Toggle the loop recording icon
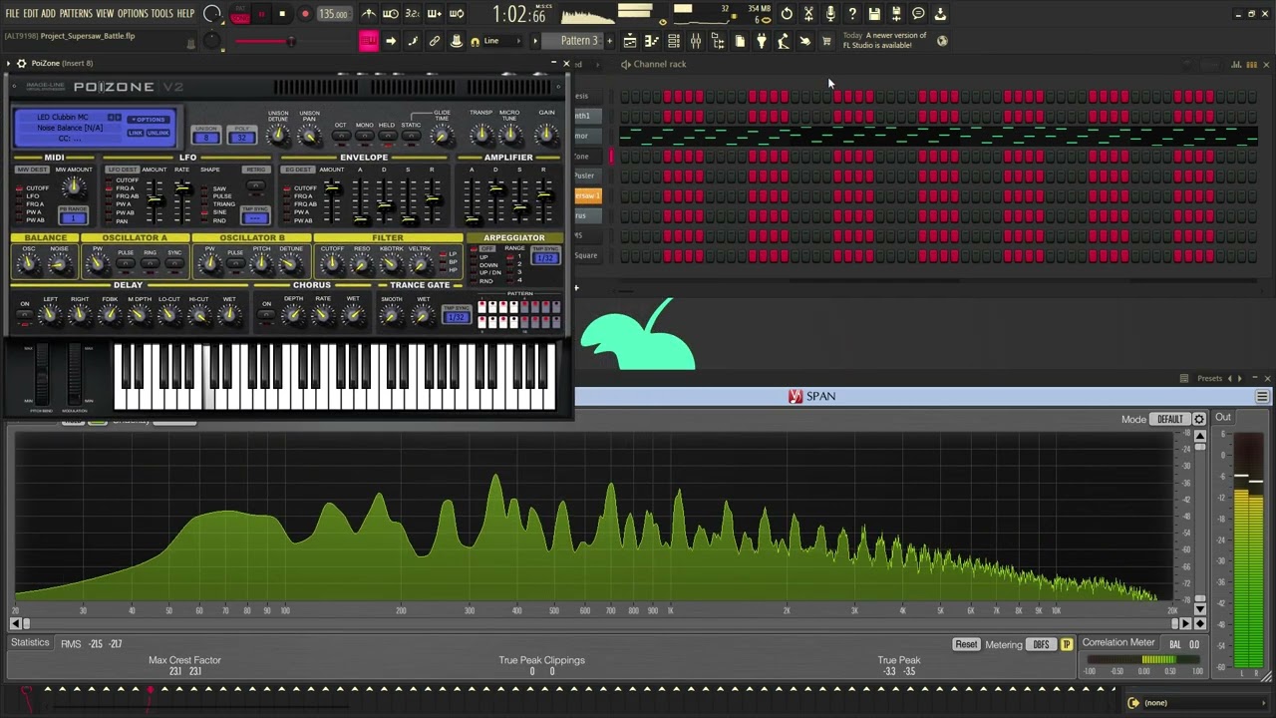 [x=457, y=14]
